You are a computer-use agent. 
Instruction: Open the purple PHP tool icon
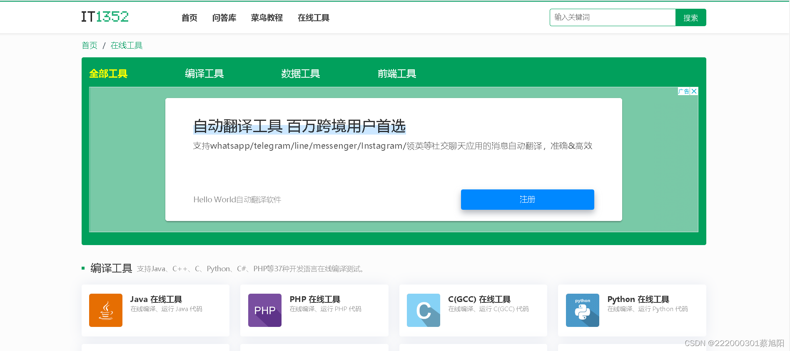[265, 310]
